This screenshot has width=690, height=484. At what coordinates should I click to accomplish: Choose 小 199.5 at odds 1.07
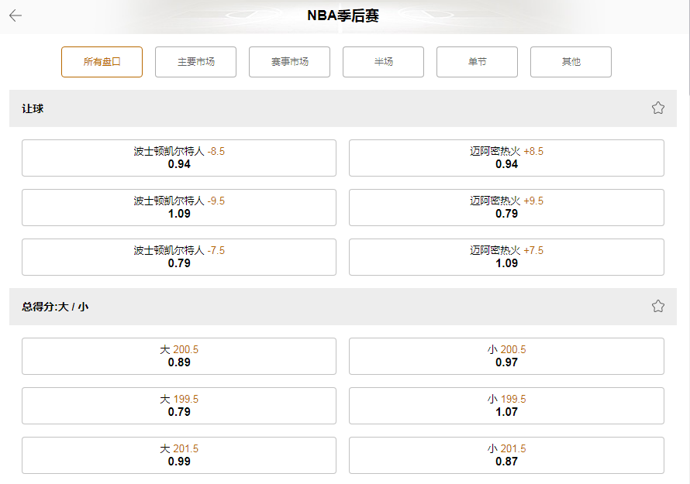(x=507, y=405)
